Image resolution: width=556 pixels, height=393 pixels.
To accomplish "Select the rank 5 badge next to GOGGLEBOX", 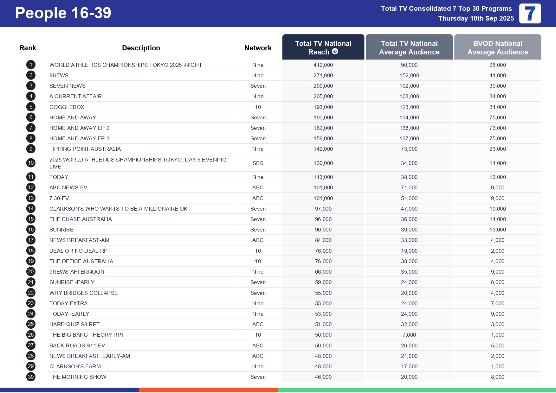I will point(31,107).
